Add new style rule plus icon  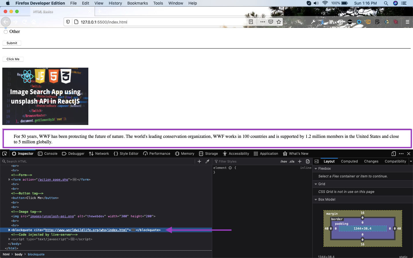(x=300, y=161)
